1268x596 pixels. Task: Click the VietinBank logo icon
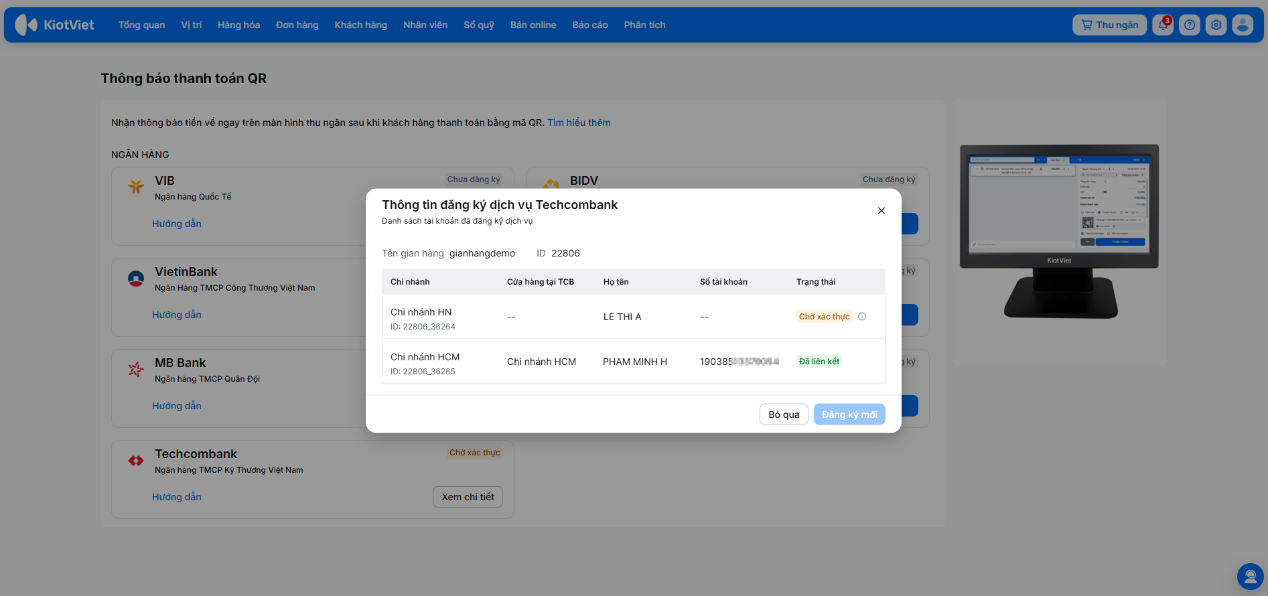click(x=136, y=278)
